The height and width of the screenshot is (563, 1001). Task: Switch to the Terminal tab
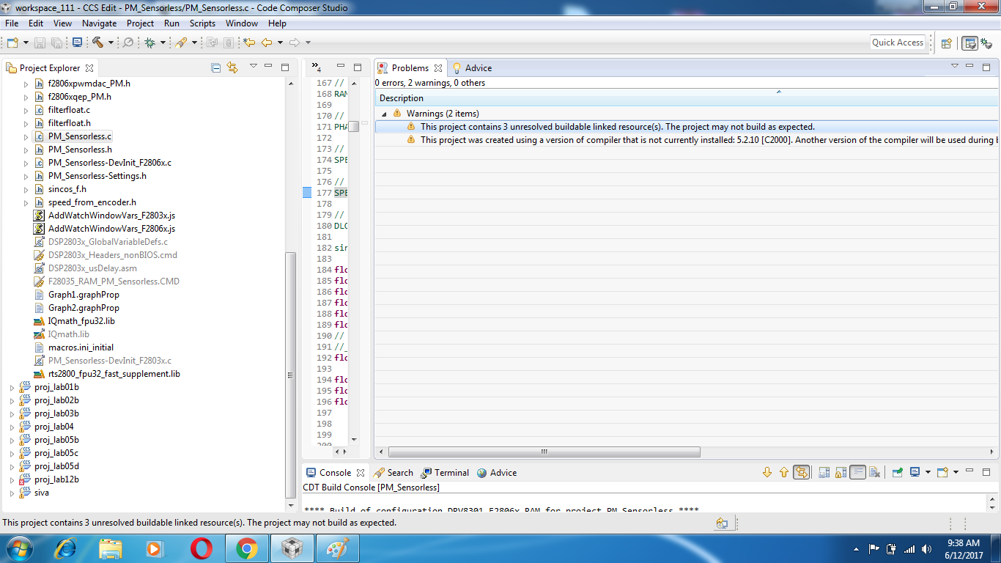point(445,473)
